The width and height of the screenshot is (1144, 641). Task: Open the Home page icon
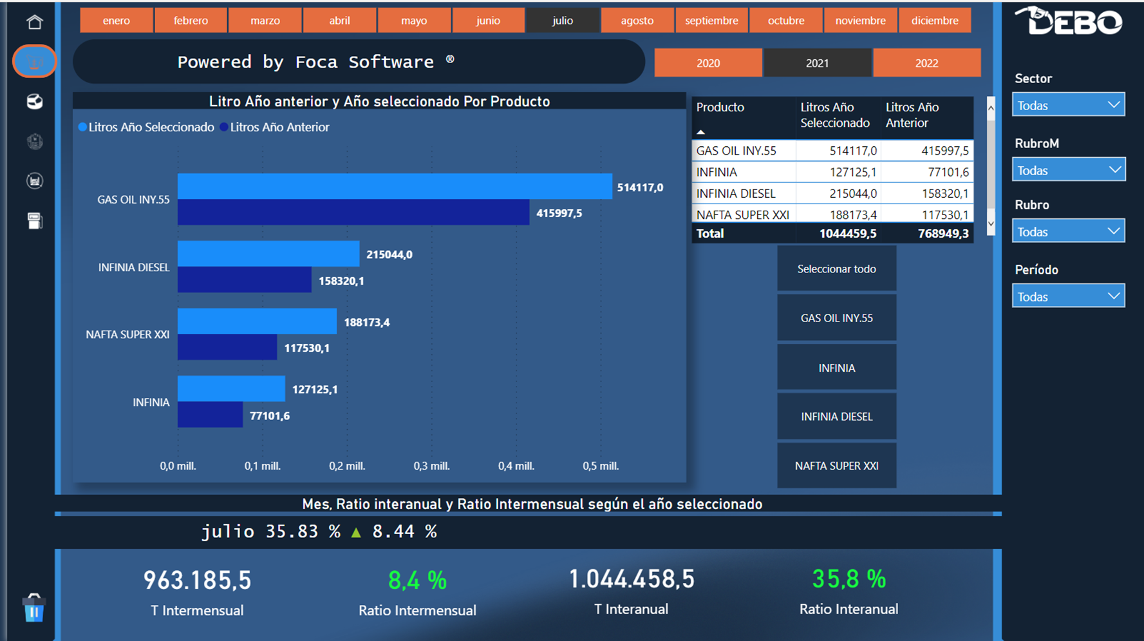[x=35, y=21]
